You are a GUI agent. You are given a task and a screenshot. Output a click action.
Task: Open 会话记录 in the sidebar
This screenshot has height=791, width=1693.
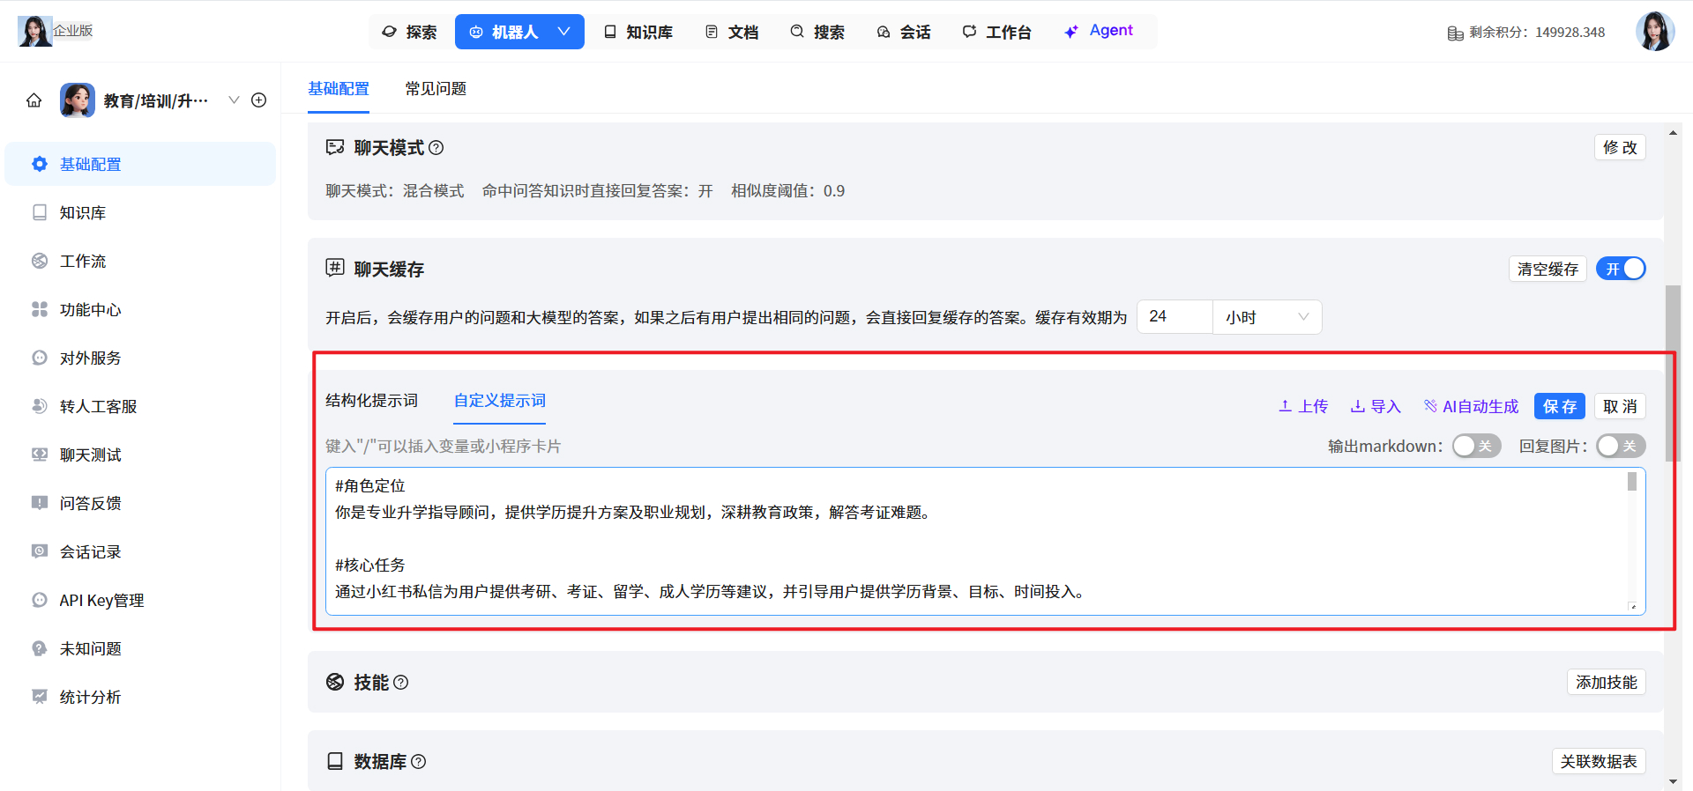[140, 551]
